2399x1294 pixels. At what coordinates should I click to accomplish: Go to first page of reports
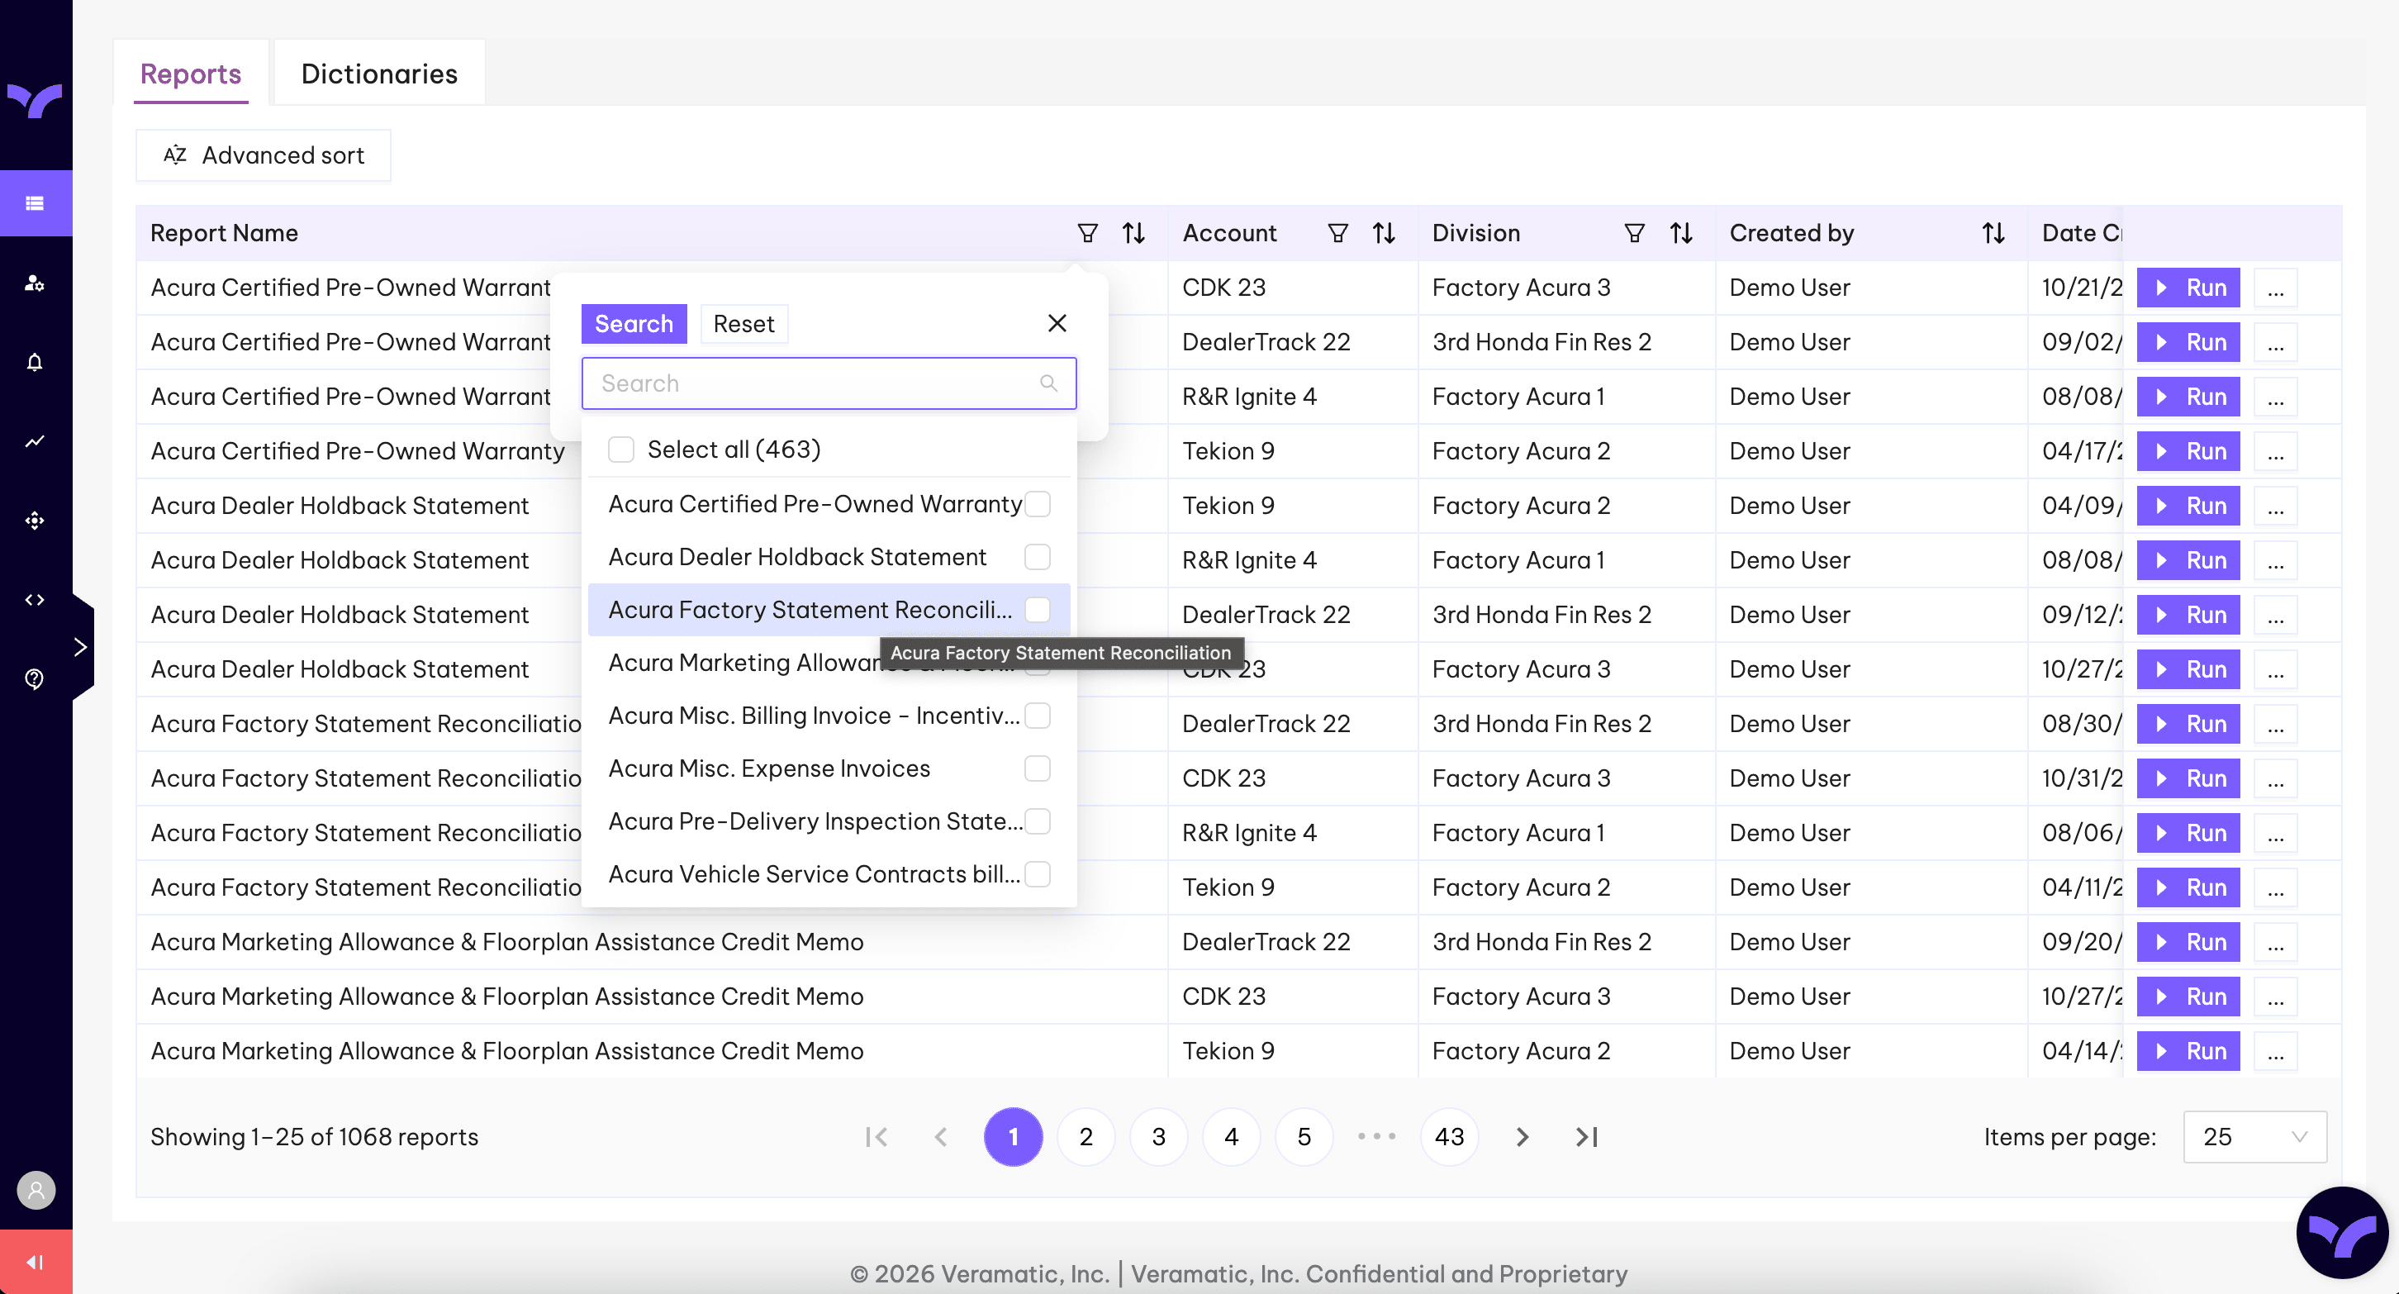876,1136
